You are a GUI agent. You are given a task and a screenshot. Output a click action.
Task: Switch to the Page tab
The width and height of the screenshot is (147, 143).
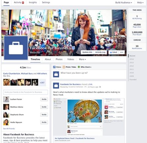point(6,2)
